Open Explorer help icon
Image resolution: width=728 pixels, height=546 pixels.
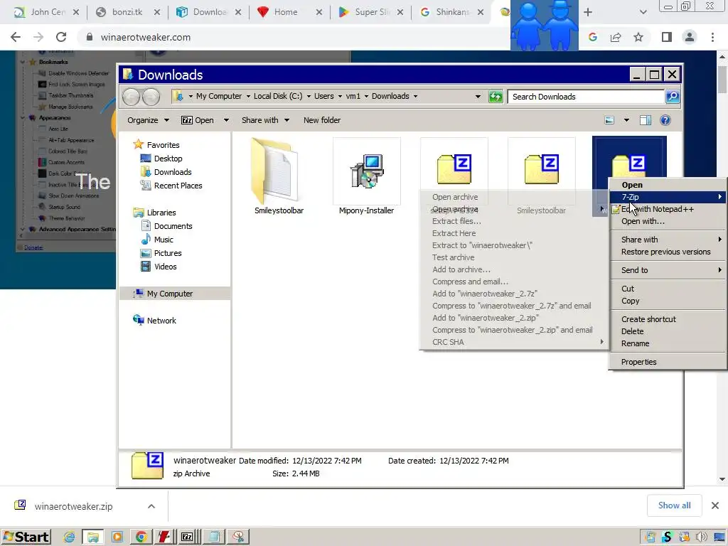[x=665, y=120]
